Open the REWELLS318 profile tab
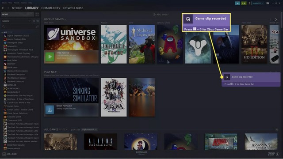The width and height of the screenshot is (283, 159). click(x=73, y=8)
